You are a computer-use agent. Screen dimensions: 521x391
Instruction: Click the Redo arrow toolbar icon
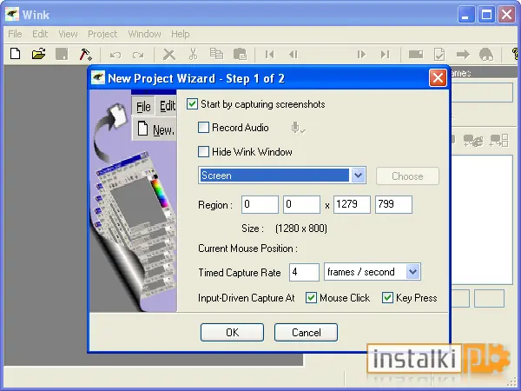(138, 55)
